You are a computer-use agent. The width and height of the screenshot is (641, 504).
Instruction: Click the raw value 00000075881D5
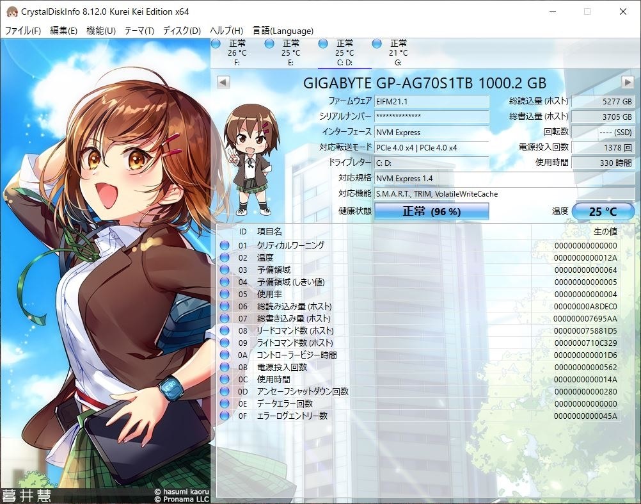pos(585,330)
